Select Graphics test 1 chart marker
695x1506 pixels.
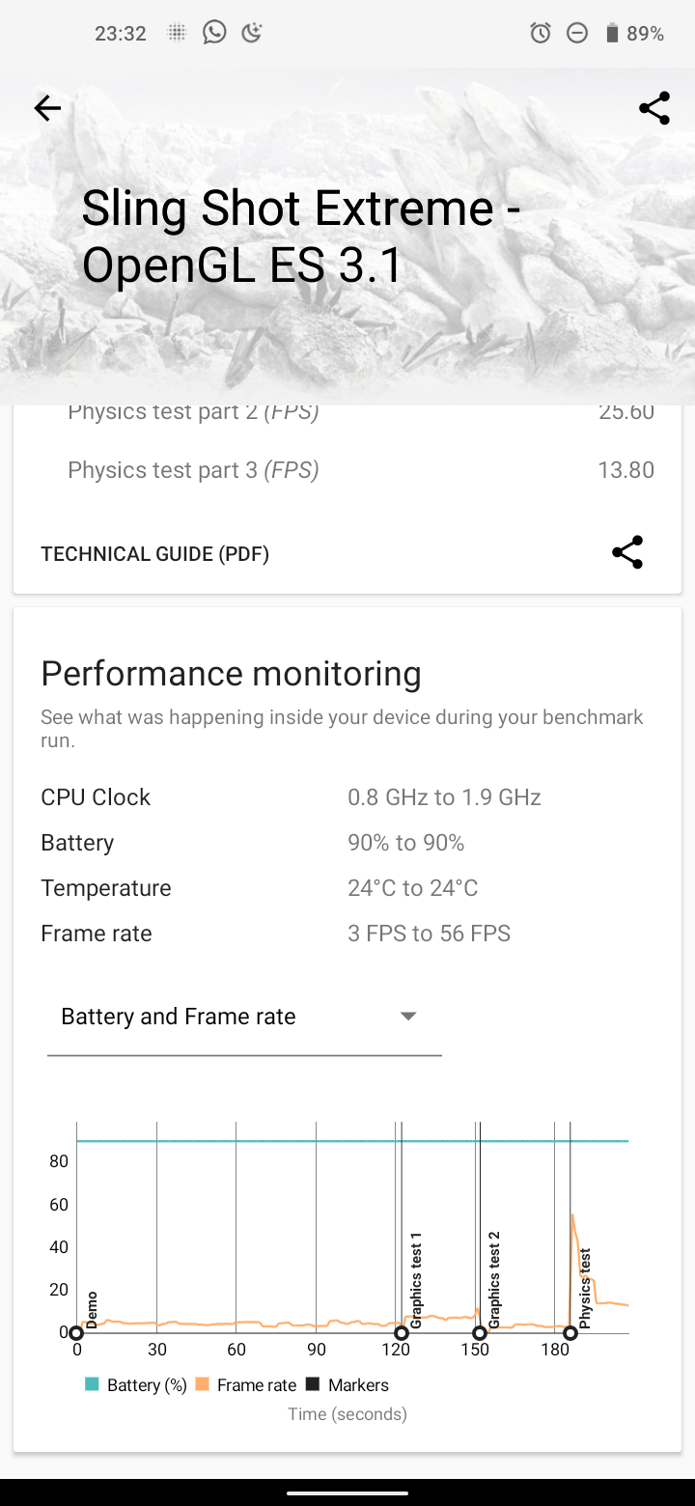point(402,1333)
